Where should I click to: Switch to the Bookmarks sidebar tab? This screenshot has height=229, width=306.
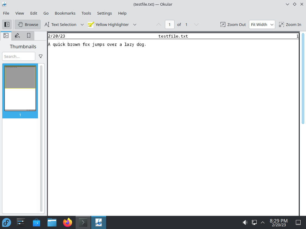[28, 36]
